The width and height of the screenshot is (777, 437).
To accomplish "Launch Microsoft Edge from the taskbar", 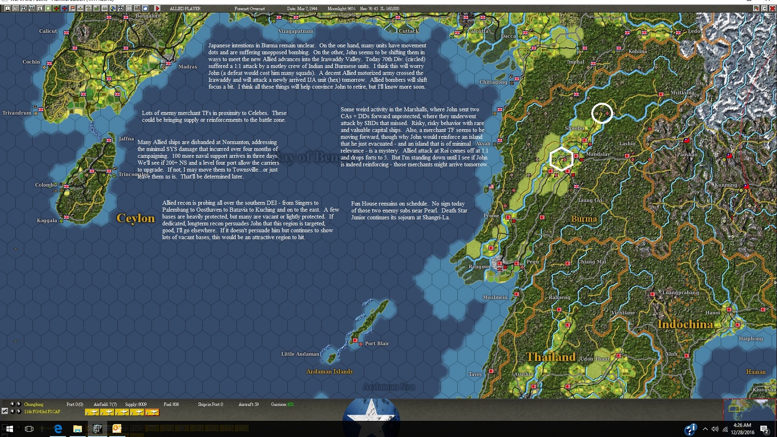I will [58, 429].
